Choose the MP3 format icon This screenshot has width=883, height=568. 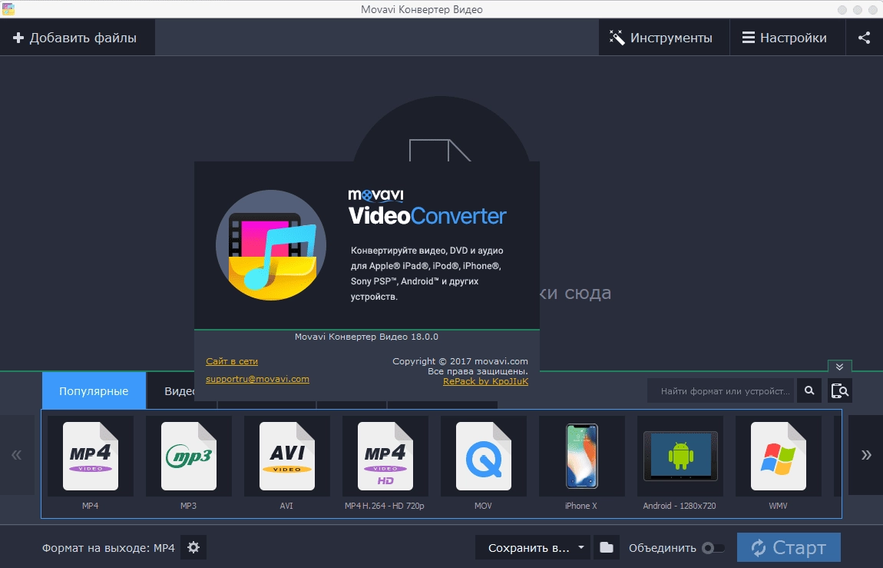point(189,456)
